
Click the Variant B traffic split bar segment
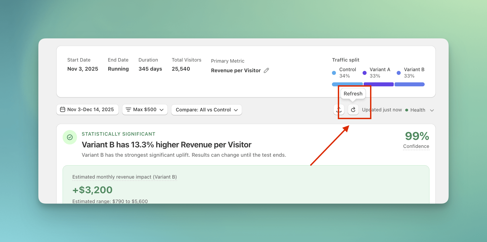point(409,84)
